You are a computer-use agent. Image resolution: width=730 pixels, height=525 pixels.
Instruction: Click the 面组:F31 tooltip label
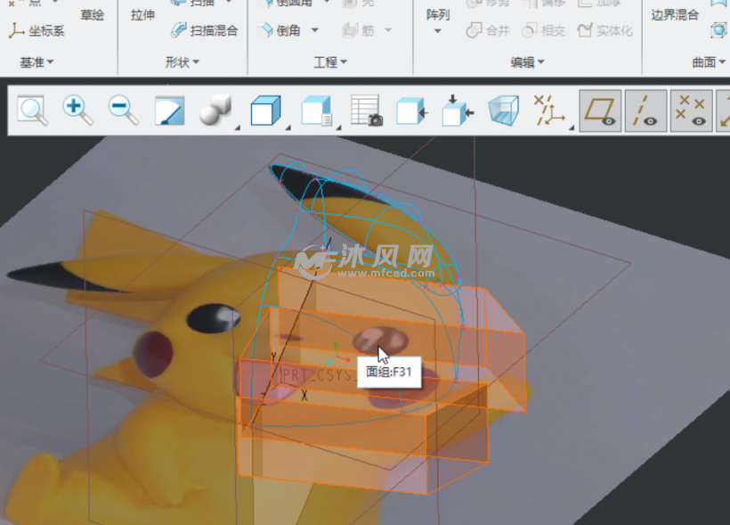point(389,372)
